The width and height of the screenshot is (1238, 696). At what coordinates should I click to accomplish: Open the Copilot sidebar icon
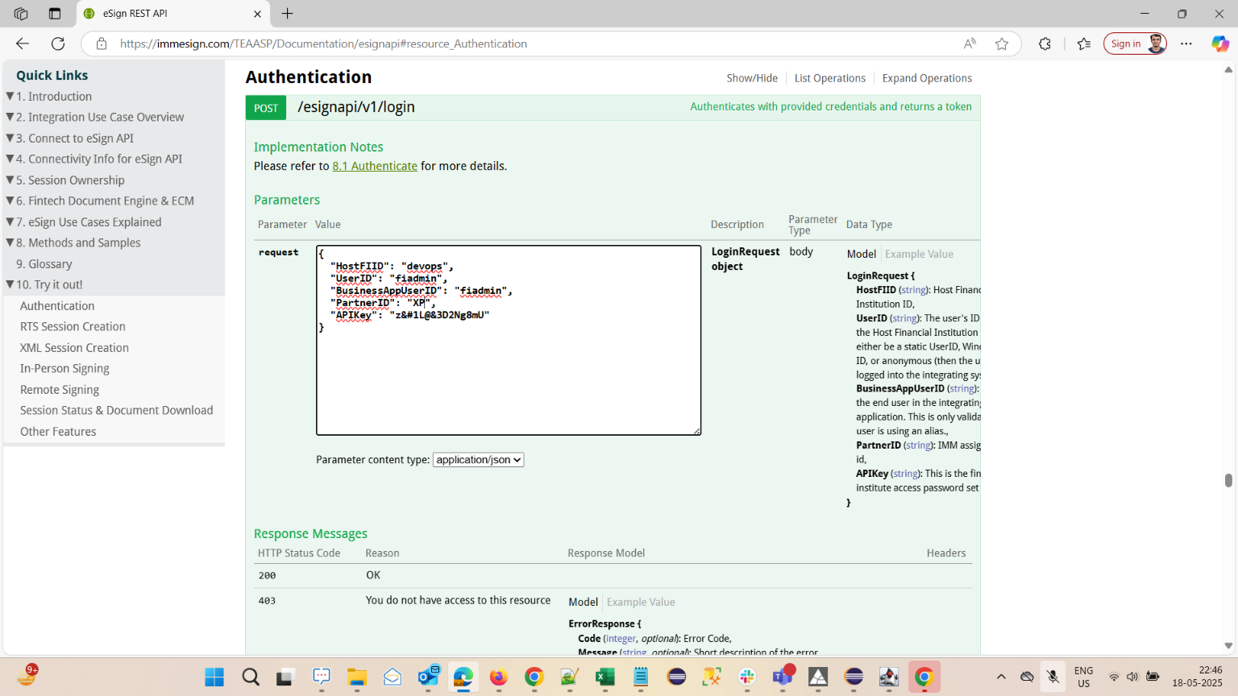click(1219, 44)
